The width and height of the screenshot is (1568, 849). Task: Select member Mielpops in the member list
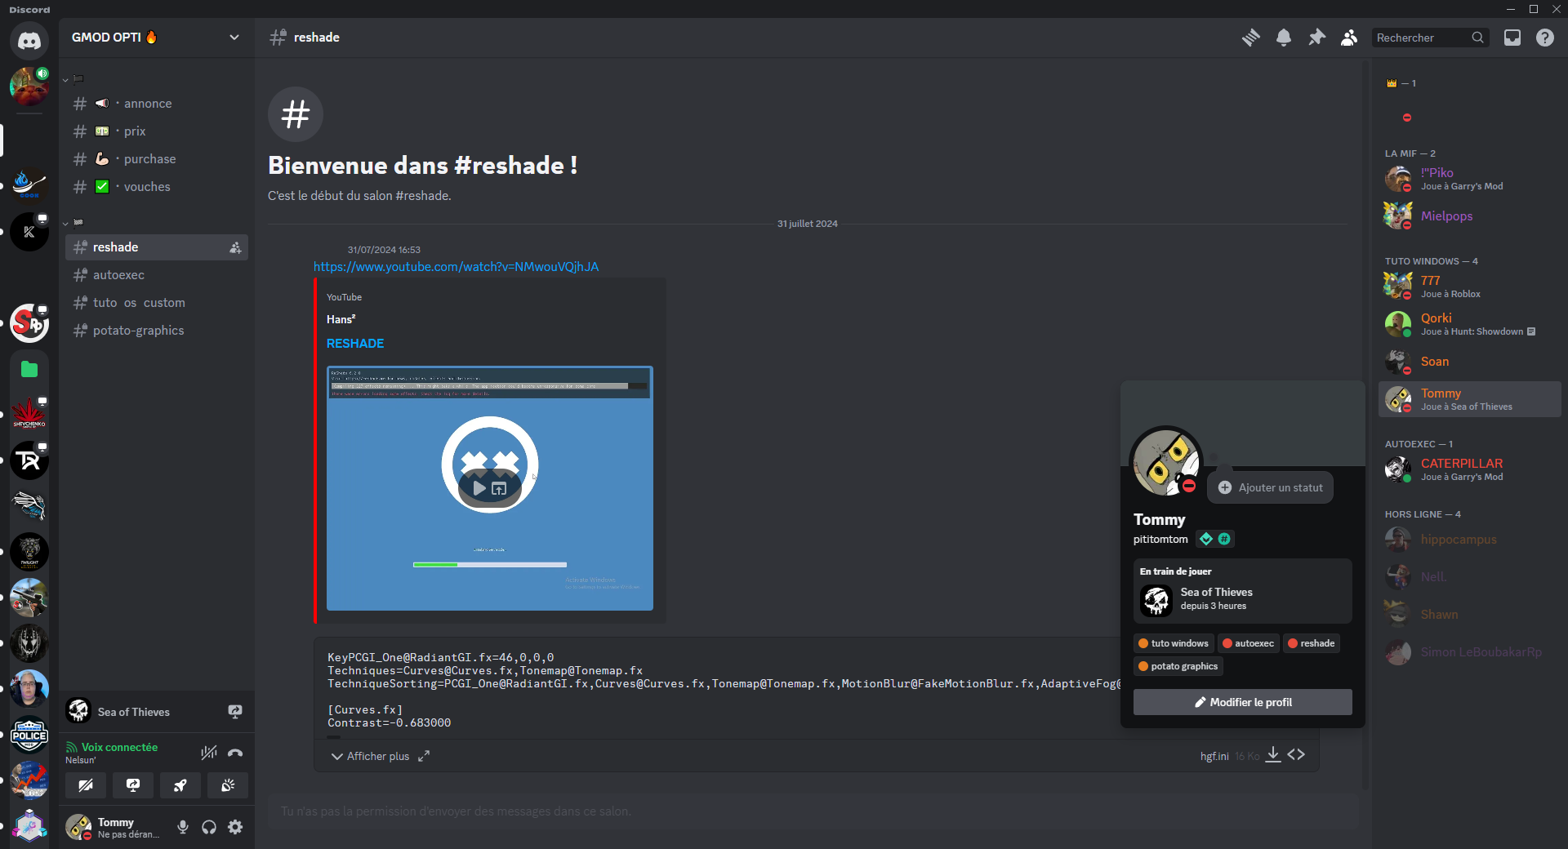pos(1470,216)
